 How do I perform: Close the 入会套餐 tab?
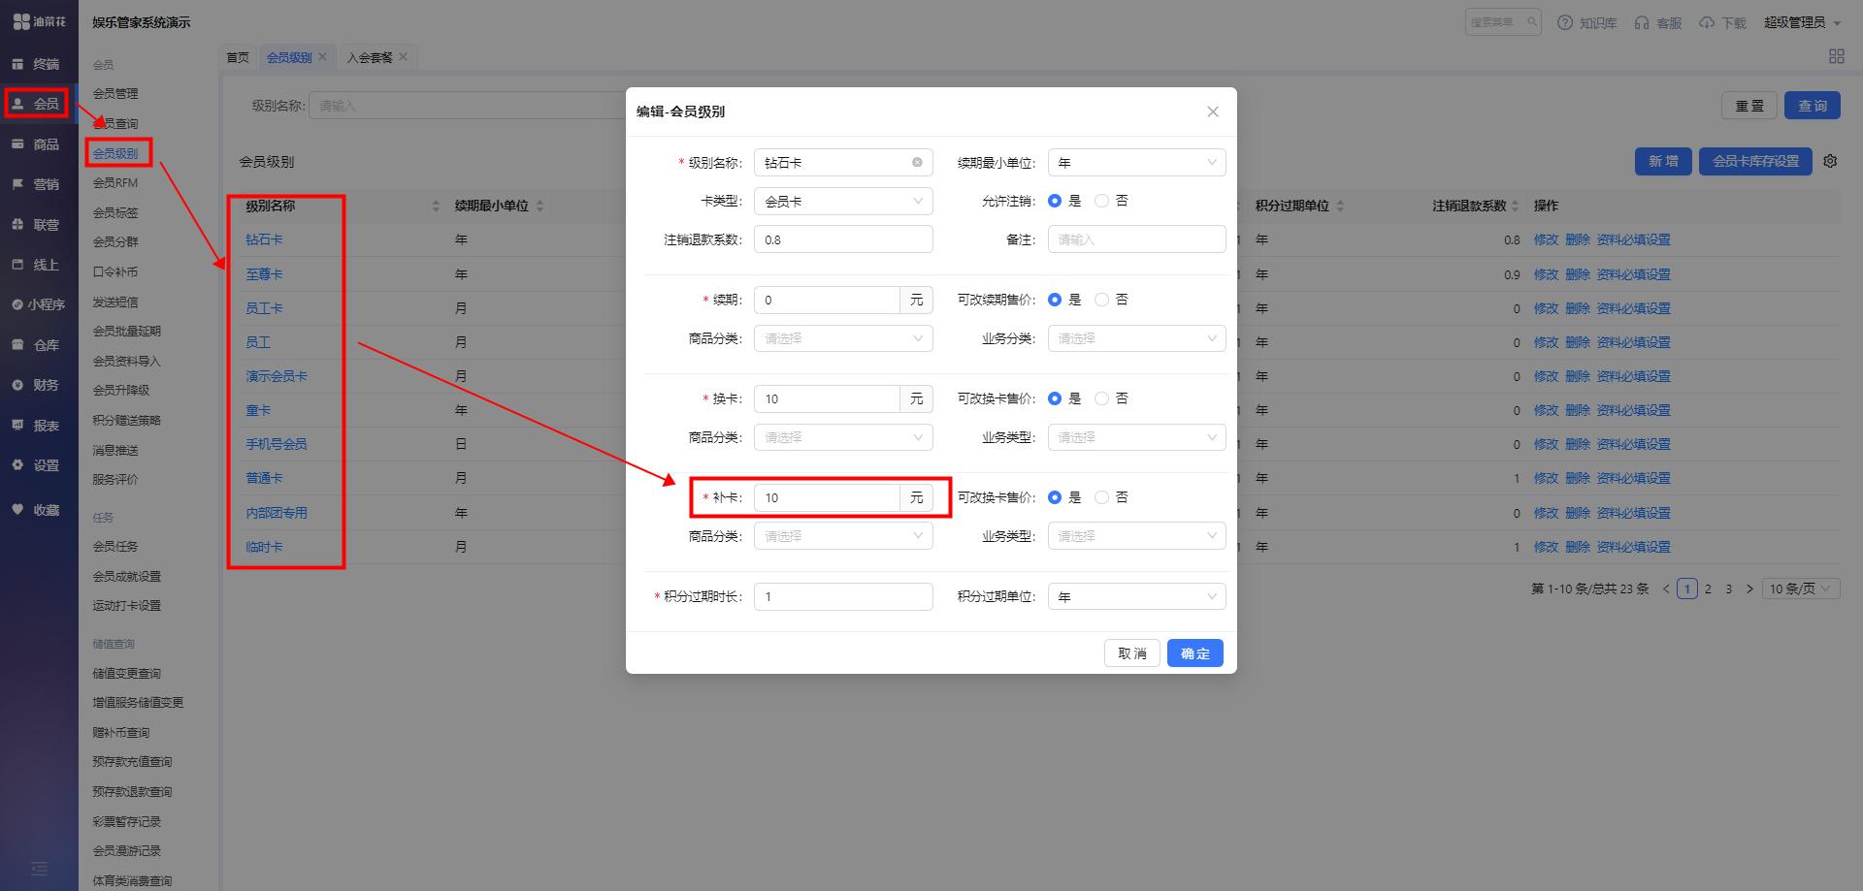pyautogui.click(x=403, y=57)
